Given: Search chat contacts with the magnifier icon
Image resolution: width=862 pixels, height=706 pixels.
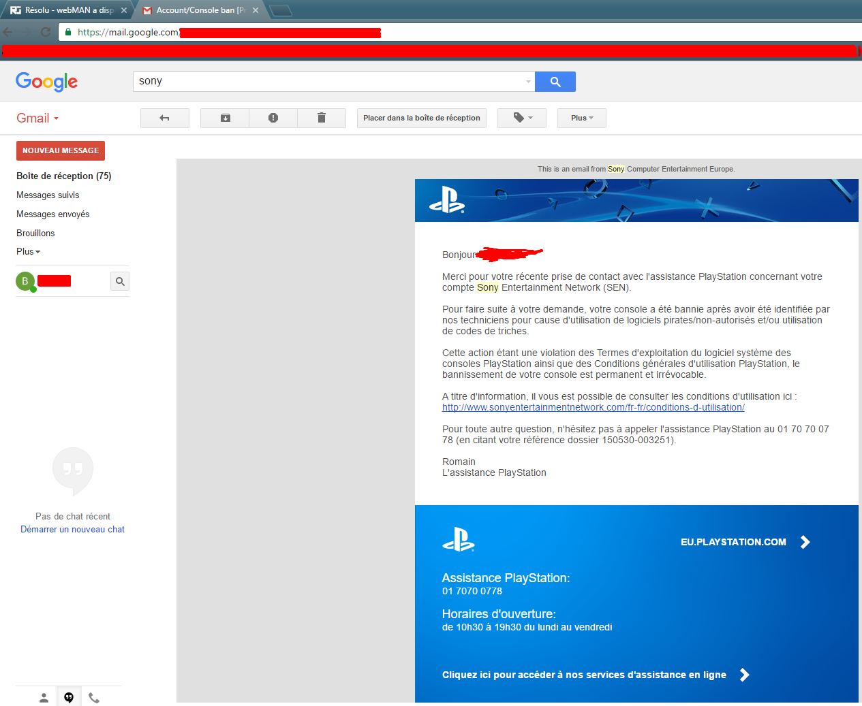Looking at the screenshot, I should click(x=120, y=281).
